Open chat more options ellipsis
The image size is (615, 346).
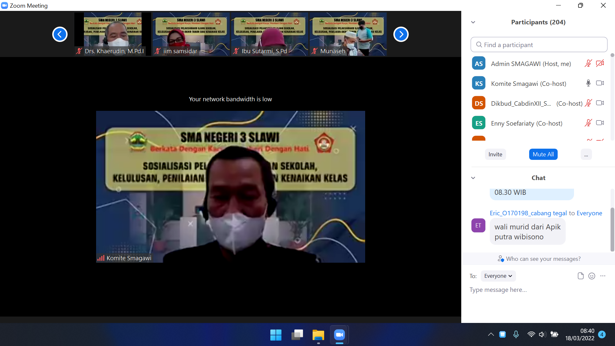[603, 276]
